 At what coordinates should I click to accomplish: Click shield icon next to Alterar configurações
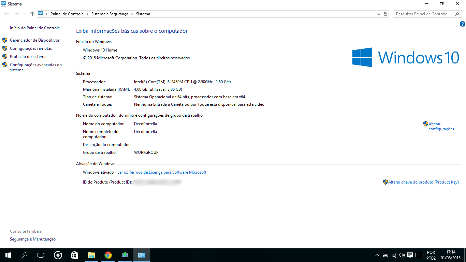426,124
